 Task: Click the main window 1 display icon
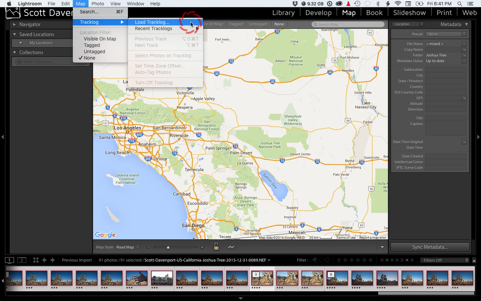(10, 260)
